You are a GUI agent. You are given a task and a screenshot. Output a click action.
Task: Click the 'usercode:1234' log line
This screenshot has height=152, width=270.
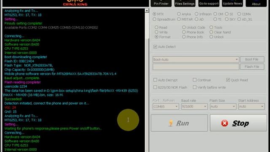(16, 86)
